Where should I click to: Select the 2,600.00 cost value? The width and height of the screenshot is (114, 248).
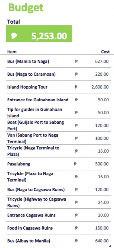(x=100, y=87)
